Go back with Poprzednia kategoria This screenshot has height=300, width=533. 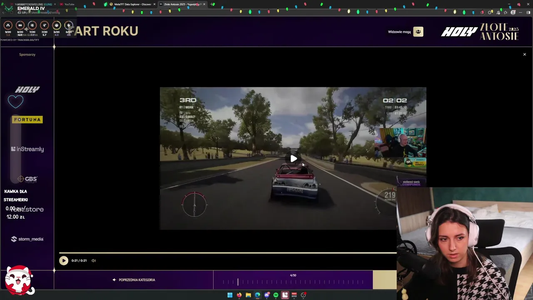[134, 280]
